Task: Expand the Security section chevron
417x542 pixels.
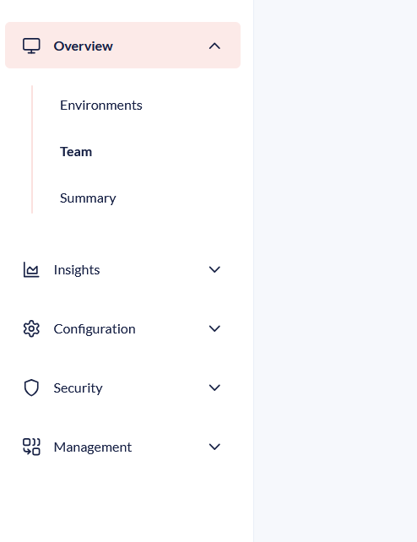Action: click(x=214, y=388)
